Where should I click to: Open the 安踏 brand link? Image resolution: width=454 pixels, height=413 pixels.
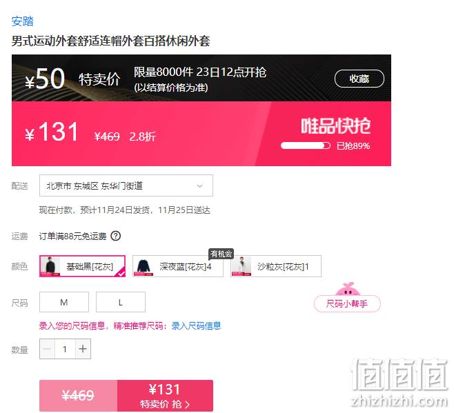tap(23, 21)
